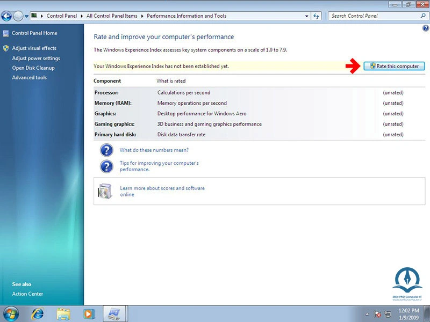Click the Back navigation arrow

point(6,16)
